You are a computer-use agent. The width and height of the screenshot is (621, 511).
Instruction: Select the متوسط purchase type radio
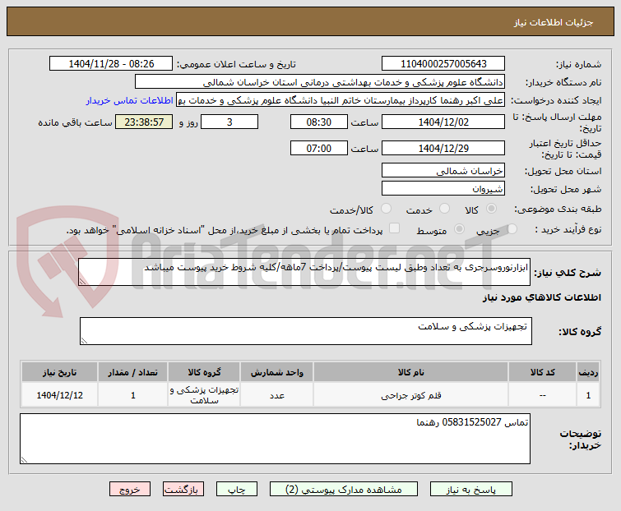click(459, 228)
